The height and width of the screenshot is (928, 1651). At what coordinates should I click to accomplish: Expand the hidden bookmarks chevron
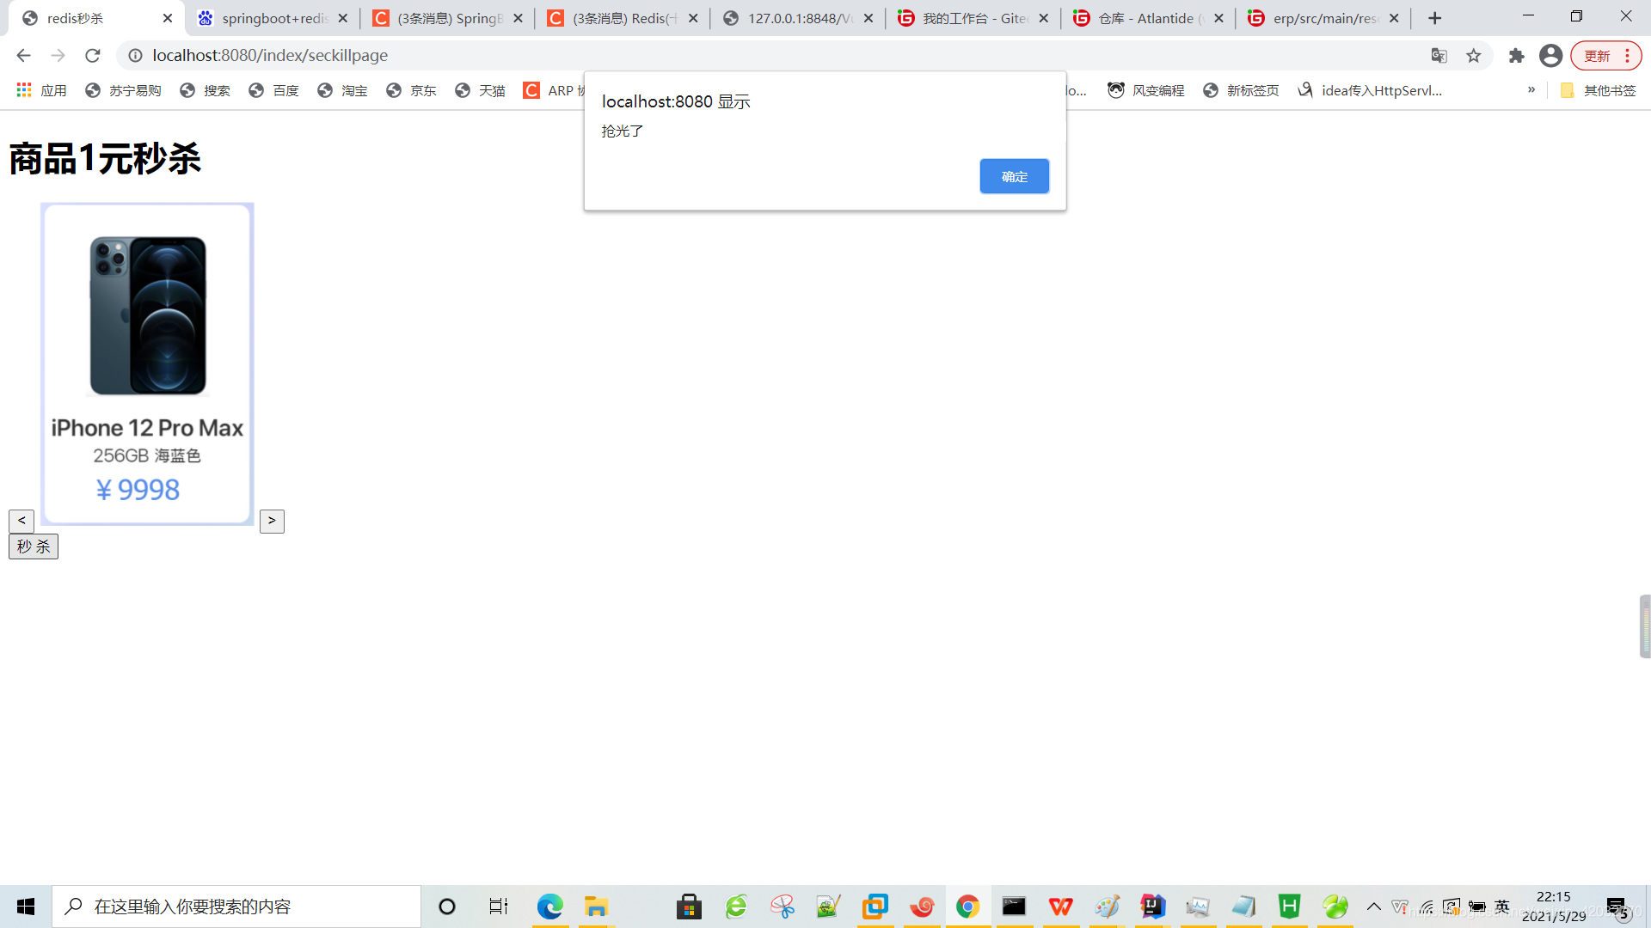point(1531,90)
